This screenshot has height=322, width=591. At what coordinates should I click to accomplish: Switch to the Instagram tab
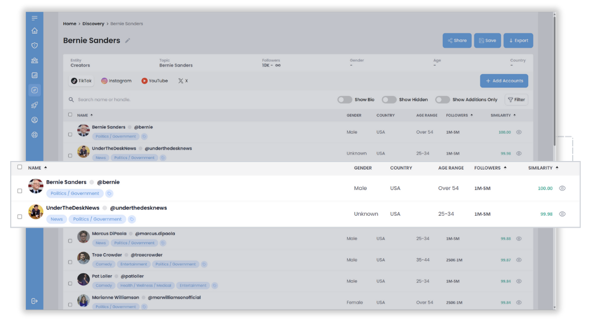[117, 81]
